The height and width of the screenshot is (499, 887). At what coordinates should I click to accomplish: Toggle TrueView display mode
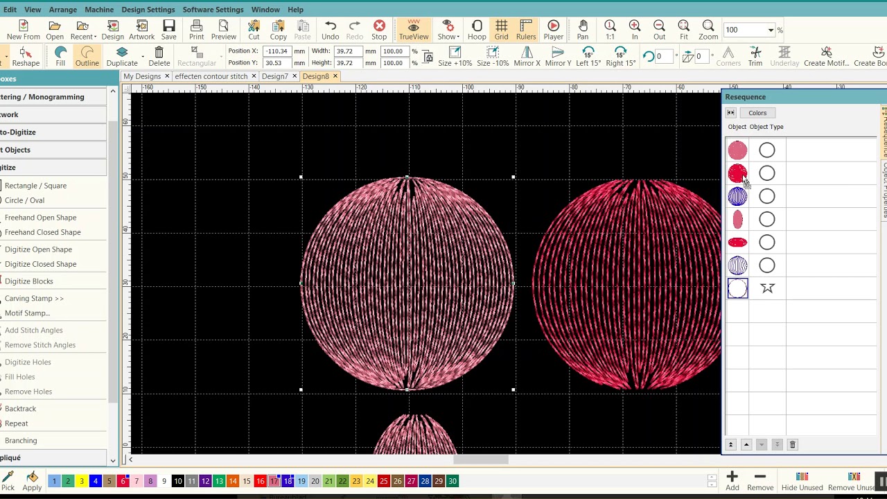414,30
